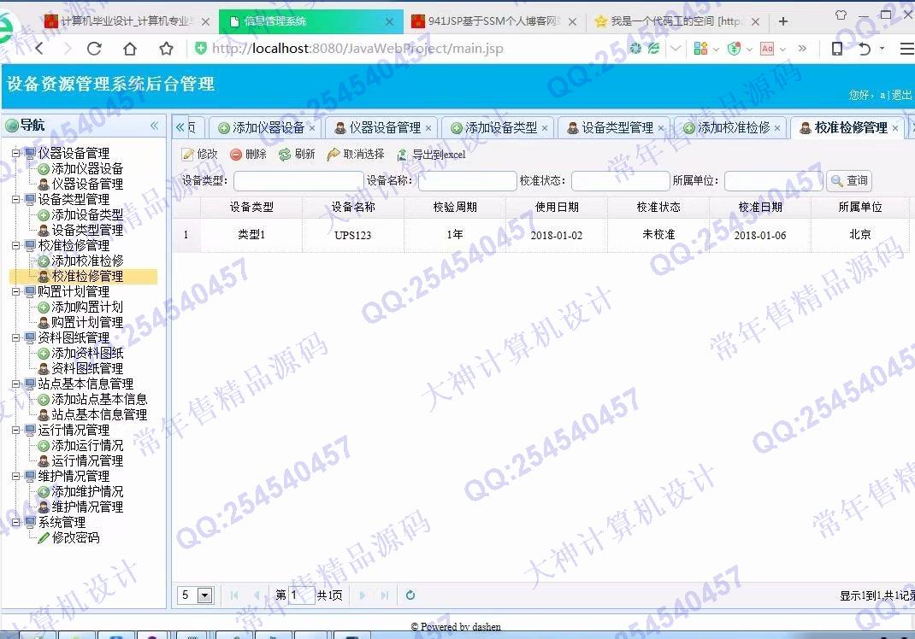Open 添加站点基本信息 in tree
The height and width of the screenshot is (639, 915).
pyautogui.click(x=99, y=400)
